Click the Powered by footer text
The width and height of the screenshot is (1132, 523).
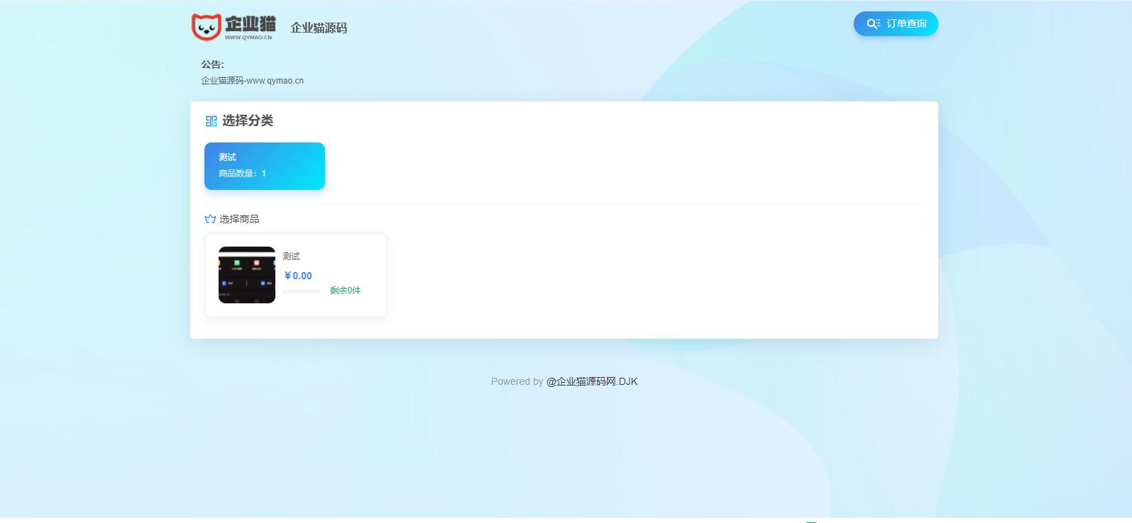coord(517,381)
